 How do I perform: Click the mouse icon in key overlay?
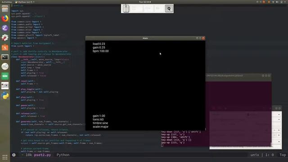coord(126,9)
